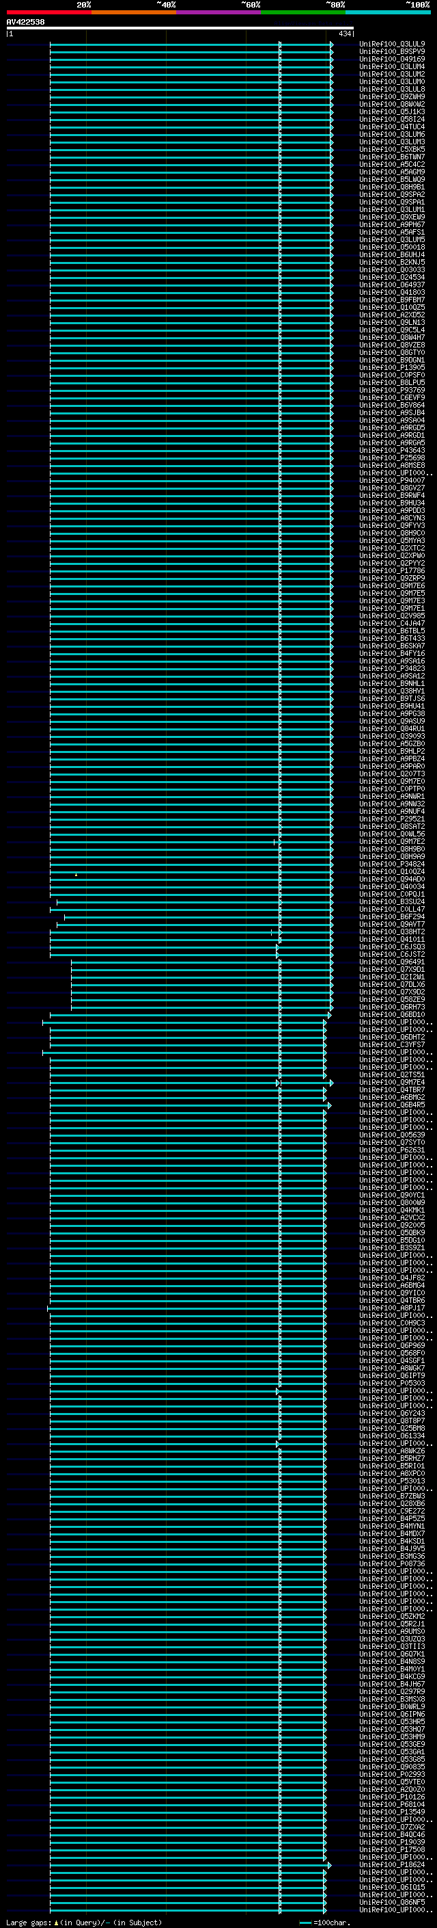
Task: Select the UniRef100_A2XD52 label
Action: click(x=392, y=315)
